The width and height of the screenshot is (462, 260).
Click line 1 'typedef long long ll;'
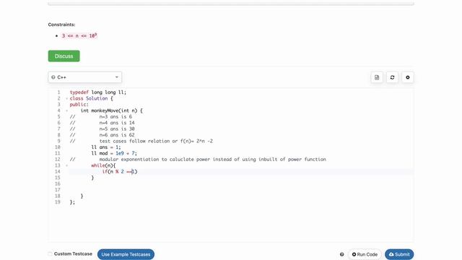point(98,92)
